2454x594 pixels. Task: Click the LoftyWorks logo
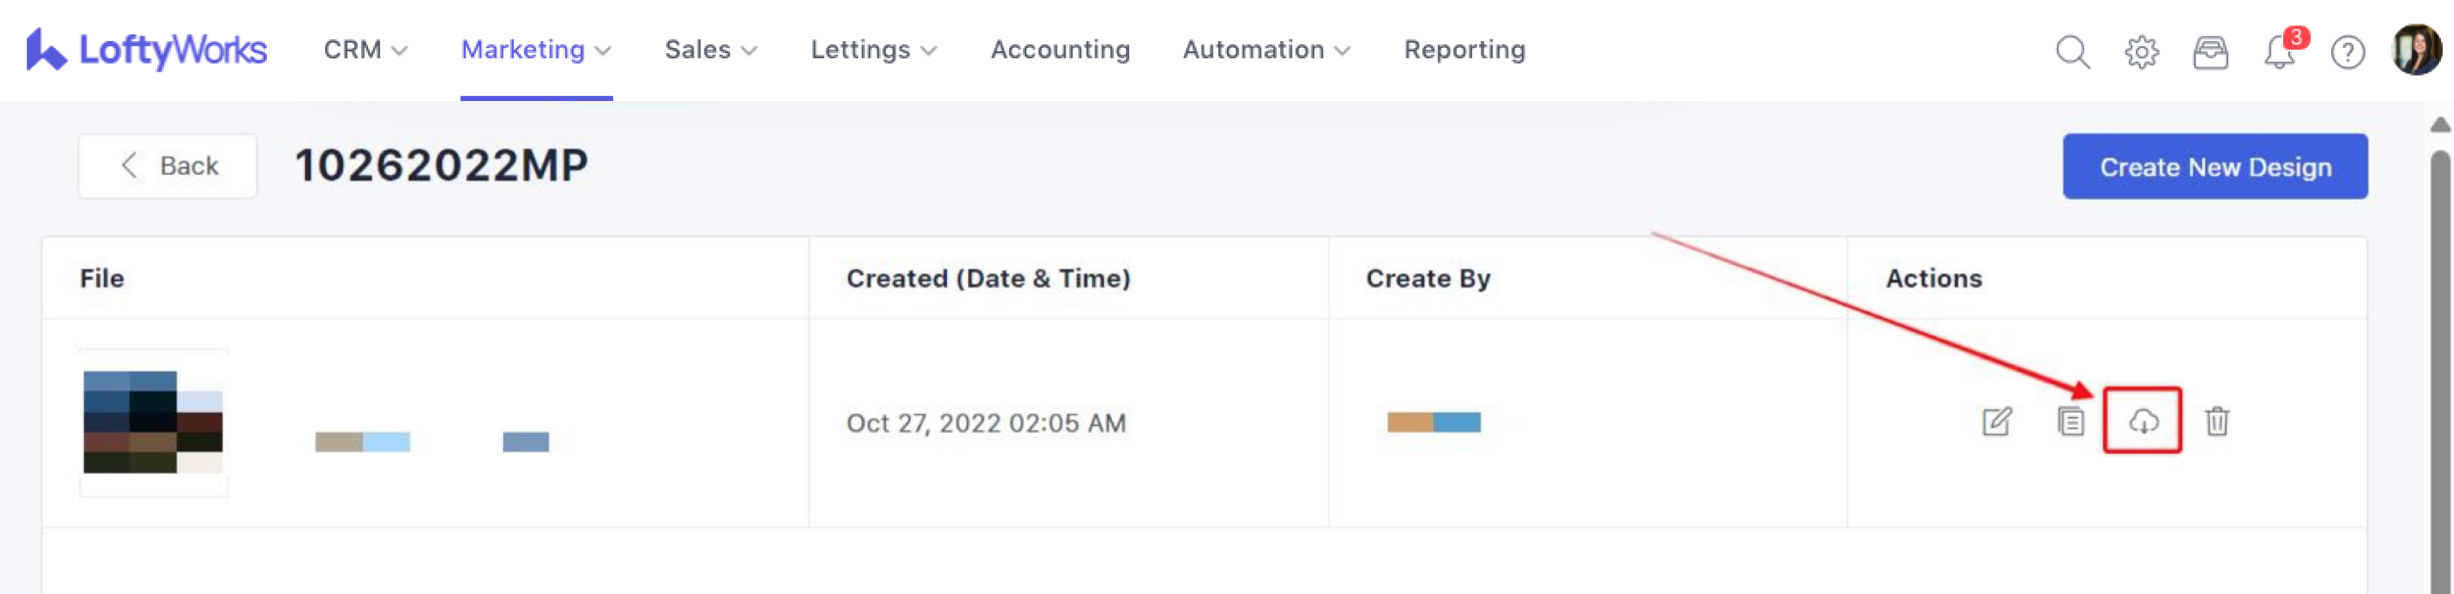147,50
